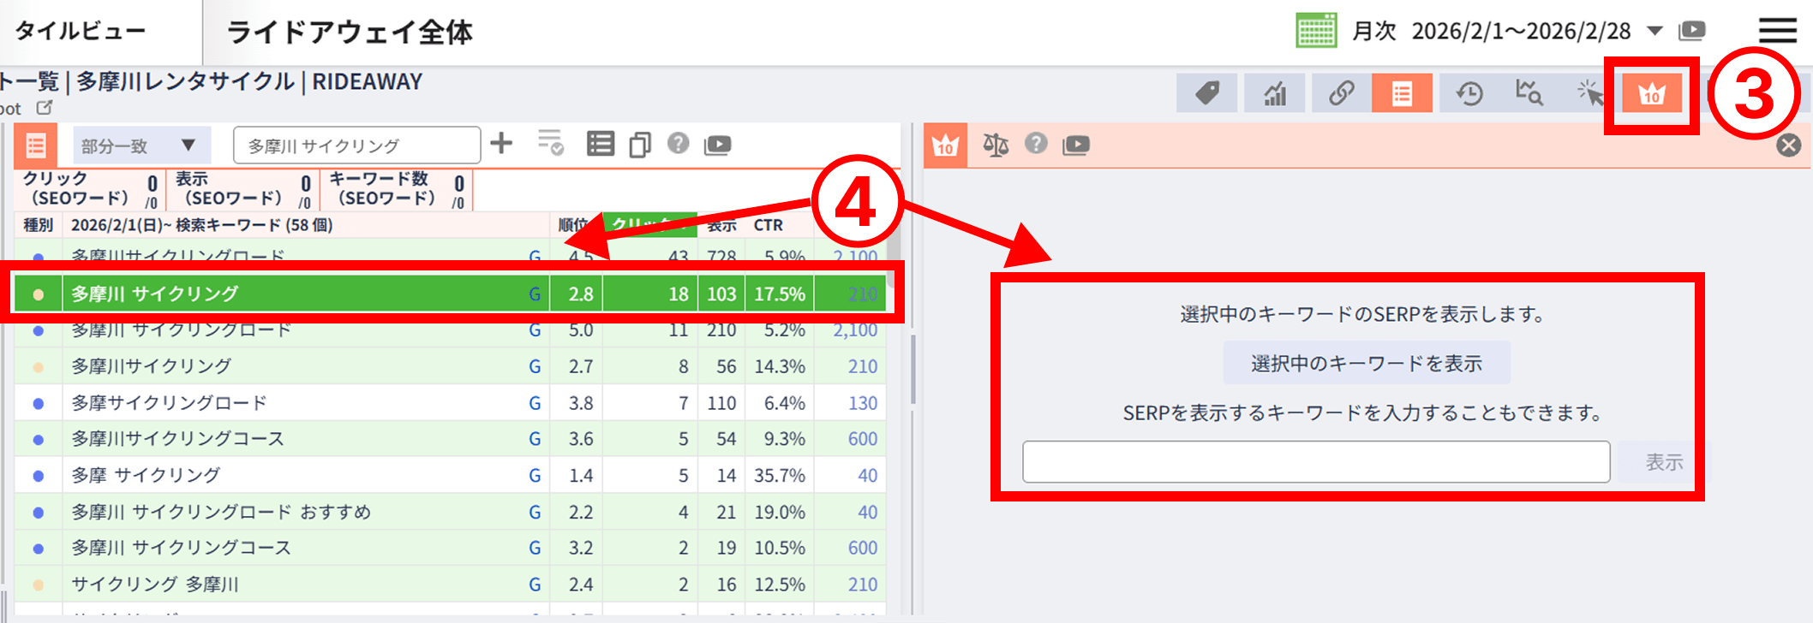Open the calendar date picker icon
The height and width of the screenshot is (623, 1813).
[x=1315, y=31]
